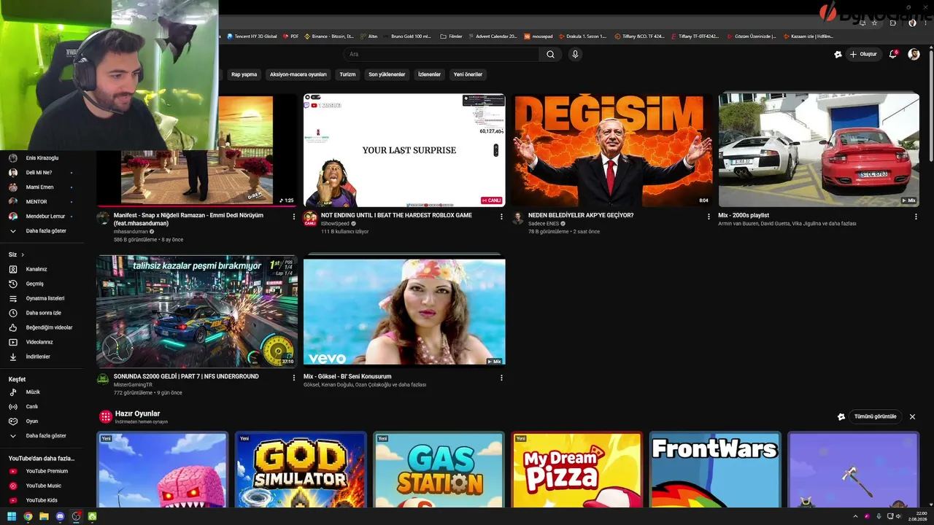Open options menu for NOT ENDING UNTIL video
Viewport: 934px width, 525px height.
click(x=501, y=217)
